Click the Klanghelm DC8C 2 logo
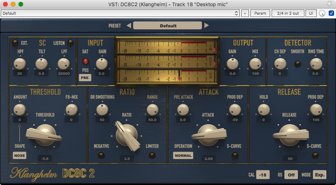This screenshot has height=185, width=336. pos(52,174)
